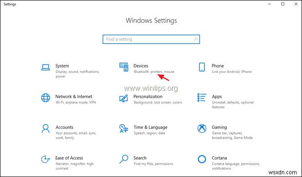Click "Speech, region, date" description
Viewport: 302px width, 177px height.
coord(150,133)
